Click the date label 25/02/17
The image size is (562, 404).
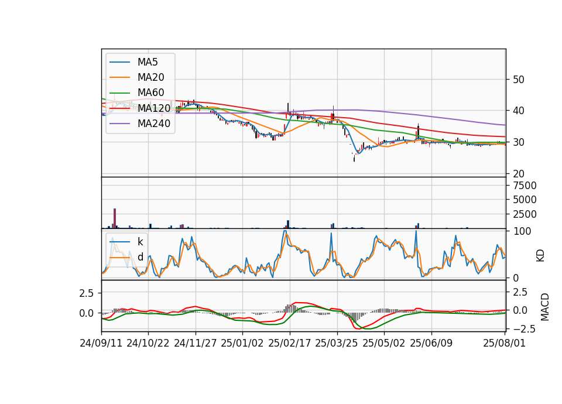[x=289, y=343]
